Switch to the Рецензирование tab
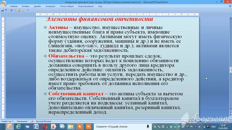Image resolution: width=232 pixels, height=130 pixels. [x=86, y=6]
